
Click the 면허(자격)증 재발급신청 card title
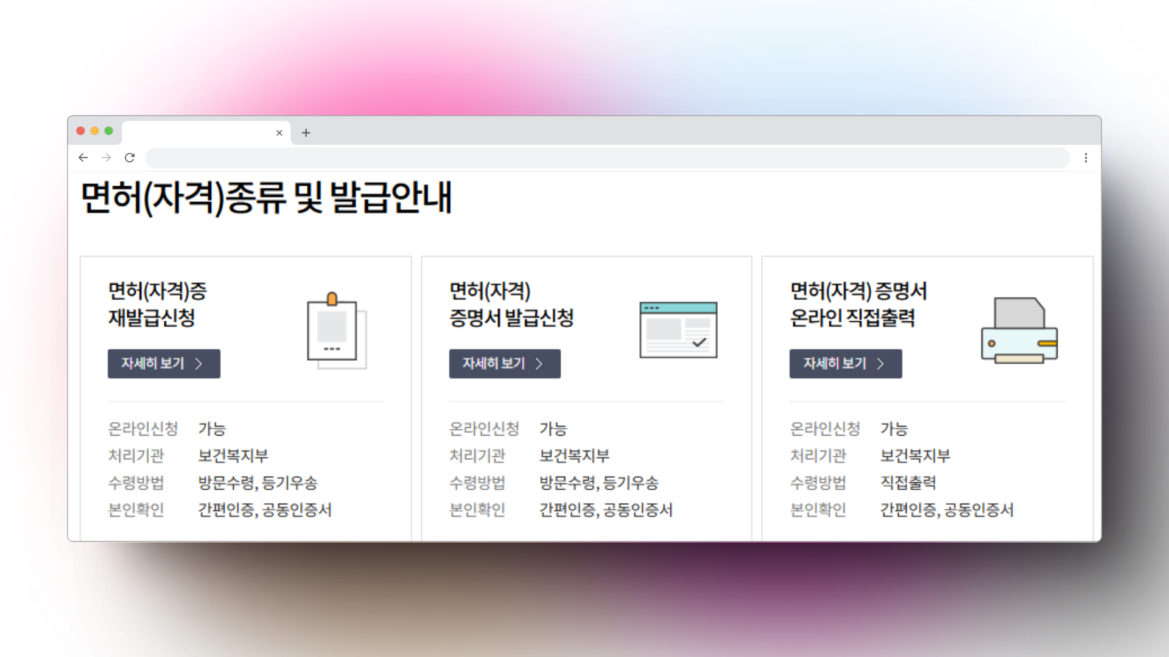157,304
